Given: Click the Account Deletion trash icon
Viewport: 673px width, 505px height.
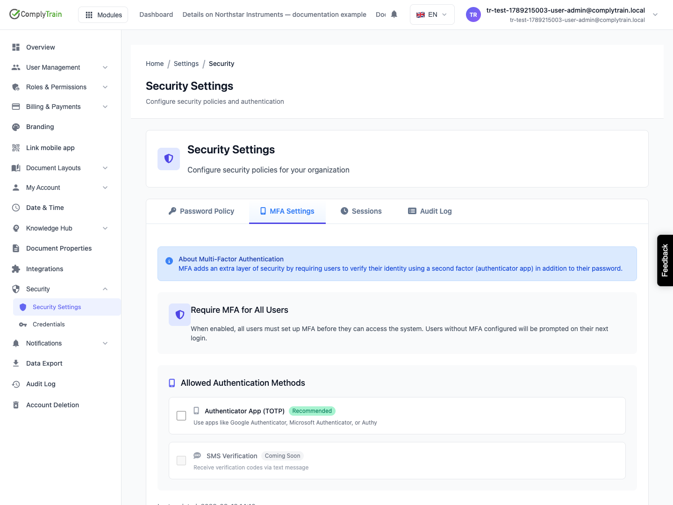Looking at the screenshot, I should coord(16,405).
